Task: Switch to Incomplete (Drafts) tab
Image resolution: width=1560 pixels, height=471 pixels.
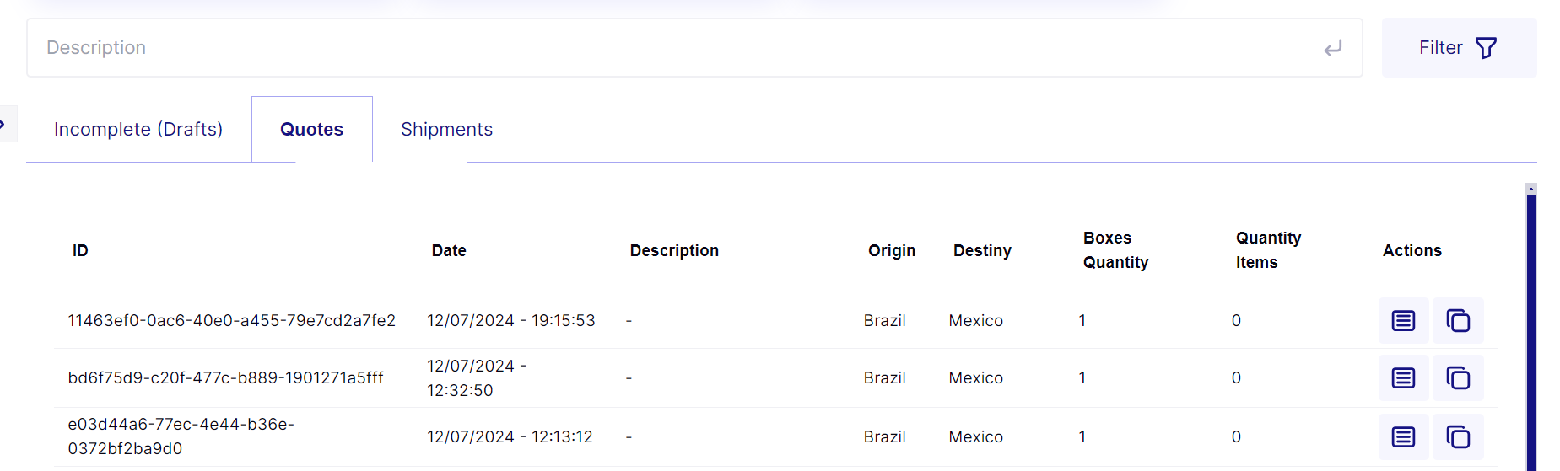Action: [138, 130]
